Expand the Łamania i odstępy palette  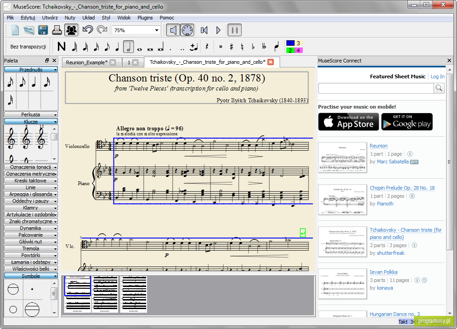point(31,262)
